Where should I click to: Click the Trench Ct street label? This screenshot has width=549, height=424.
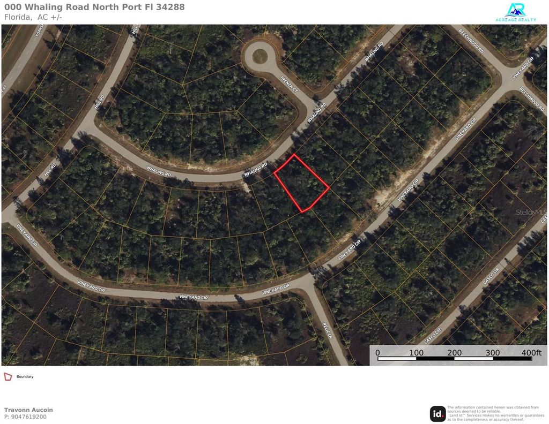289,84
